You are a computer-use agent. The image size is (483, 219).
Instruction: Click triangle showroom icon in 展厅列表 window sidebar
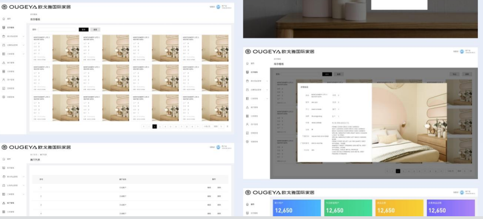[x=4, y=203]
